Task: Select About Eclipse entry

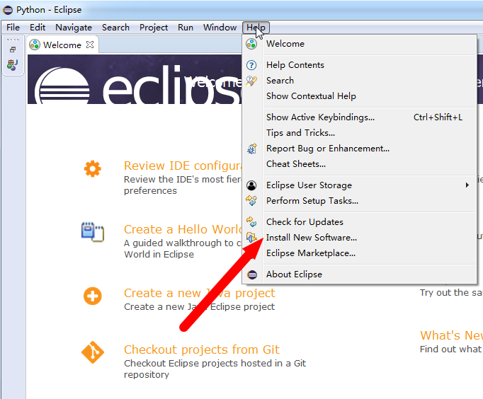Action: [360, 274]
